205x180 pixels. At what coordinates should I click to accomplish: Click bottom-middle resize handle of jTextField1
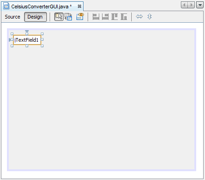tap(27, 46)
